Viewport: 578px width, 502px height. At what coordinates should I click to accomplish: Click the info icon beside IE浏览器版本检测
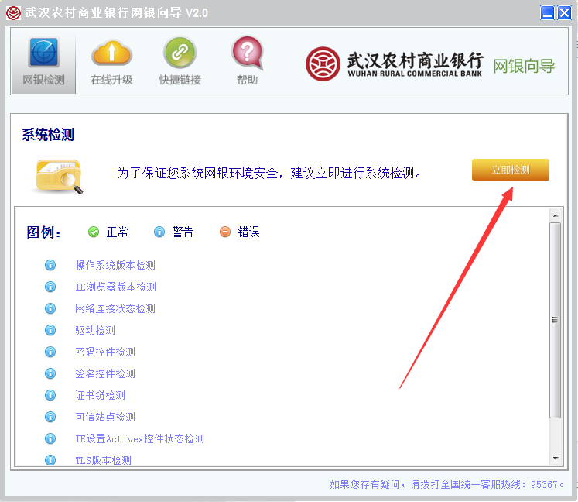pyautogui.click(x=50, y=287)
